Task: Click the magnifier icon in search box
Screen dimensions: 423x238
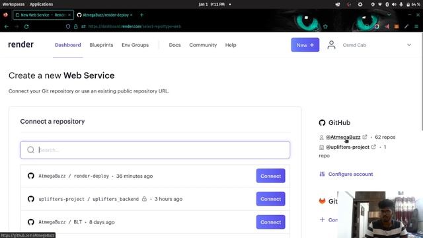Action: [31, 150]
